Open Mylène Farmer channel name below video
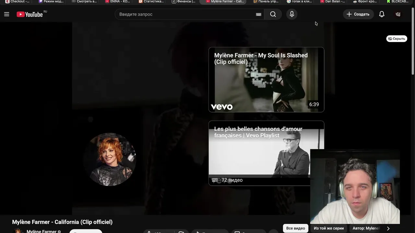This screenshot has height=233, width=415. pyautogui.click(x=41, y=231)
